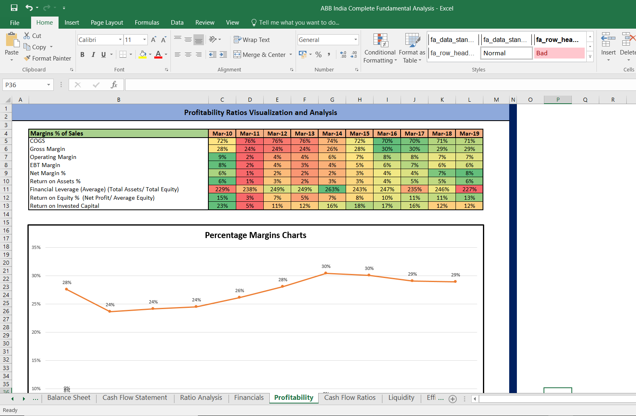
Task: Expand the font name Calibri dropdown
Action: tap(120, 40)
